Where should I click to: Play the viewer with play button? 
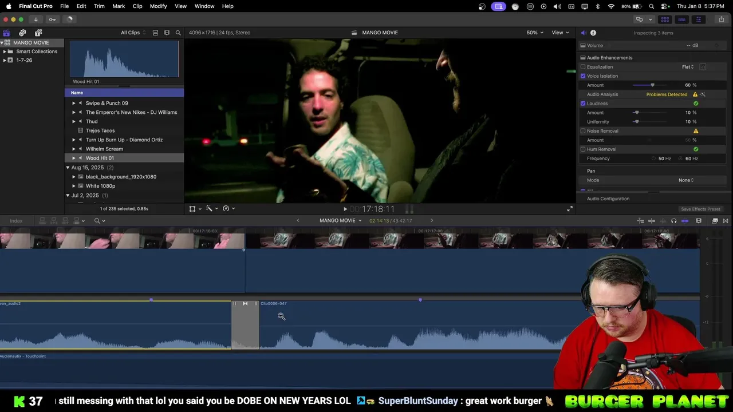(x=345, y=209)
